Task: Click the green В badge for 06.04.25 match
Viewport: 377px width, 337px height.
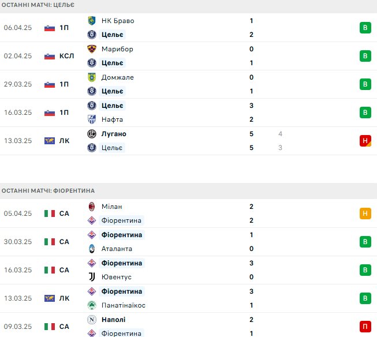Action: 365,28
